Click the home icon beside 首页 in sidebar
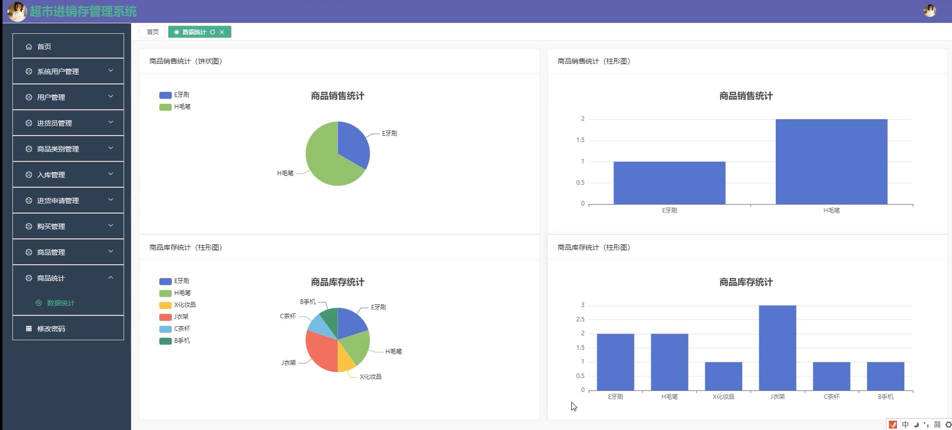This screenshot has width=952, height=430. (29, 47)
